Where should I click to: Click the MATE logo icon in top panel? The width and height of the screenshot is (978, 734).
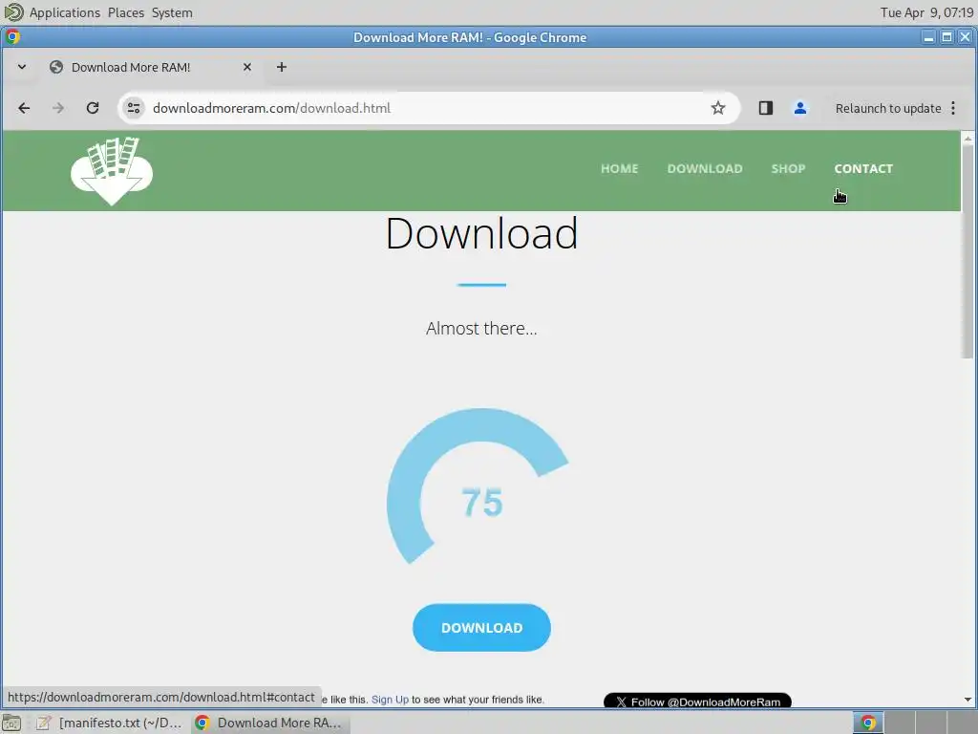click(x=13, y=11)
